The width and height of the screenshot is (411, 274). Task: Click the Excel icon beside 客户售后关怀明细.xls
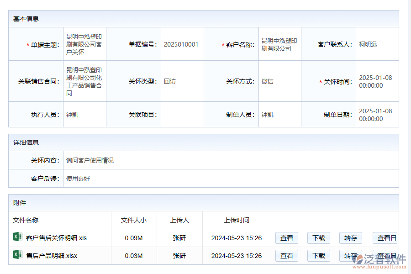(x=18, y=237)
